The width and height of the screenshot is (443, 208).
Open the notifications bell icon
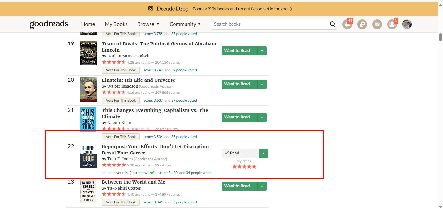tap(347, 24)
